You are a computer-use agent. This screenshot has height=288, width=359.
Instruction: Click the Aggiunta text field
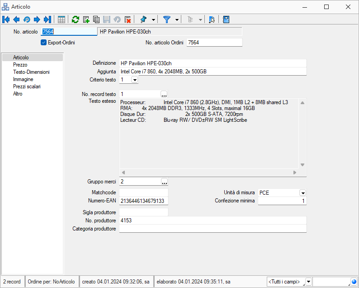(213, 72)
